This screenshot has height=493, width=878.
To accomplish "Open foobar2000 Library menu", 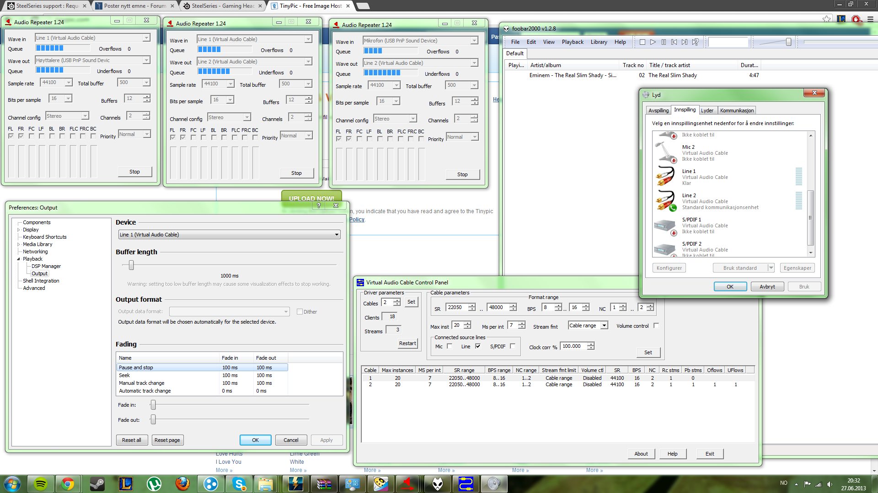I will pos(599,42).
